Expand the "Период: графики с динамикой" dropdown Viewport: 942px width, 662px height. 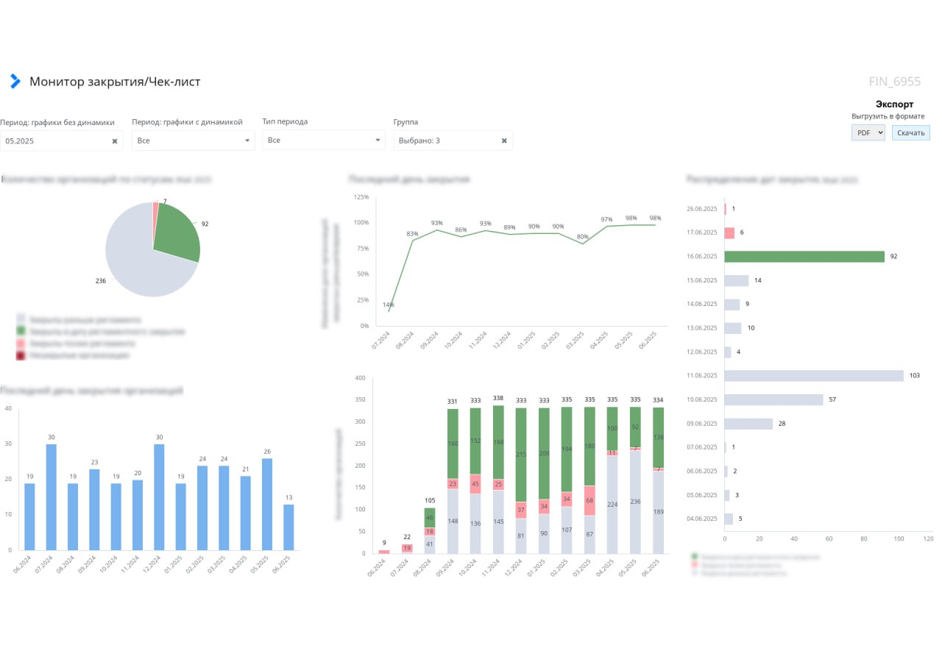[194, 140]
